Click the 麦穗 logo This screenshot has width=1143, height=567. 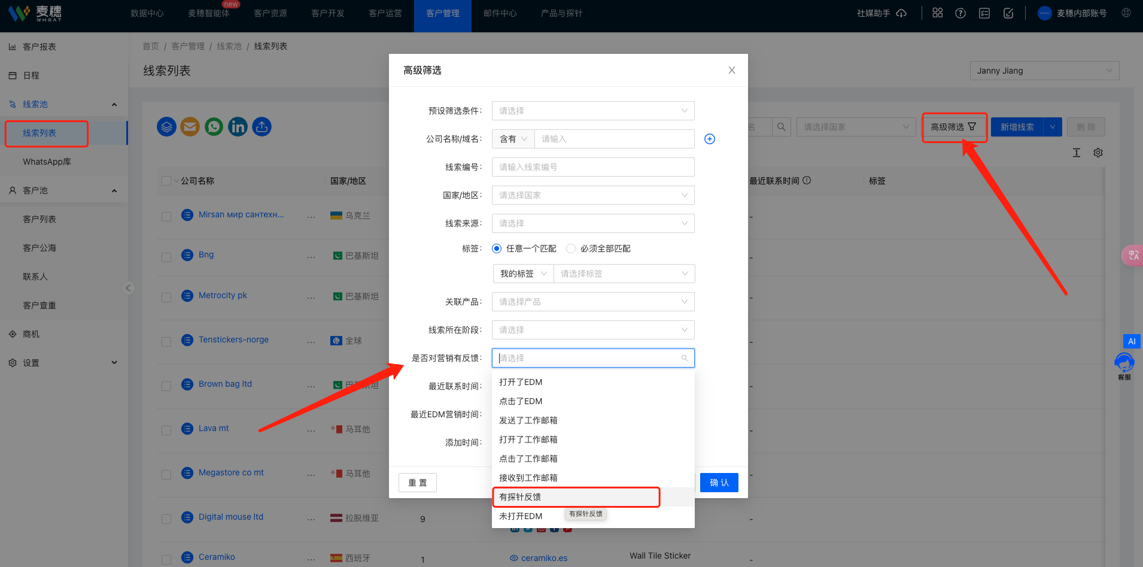click(x=35, y=13)
